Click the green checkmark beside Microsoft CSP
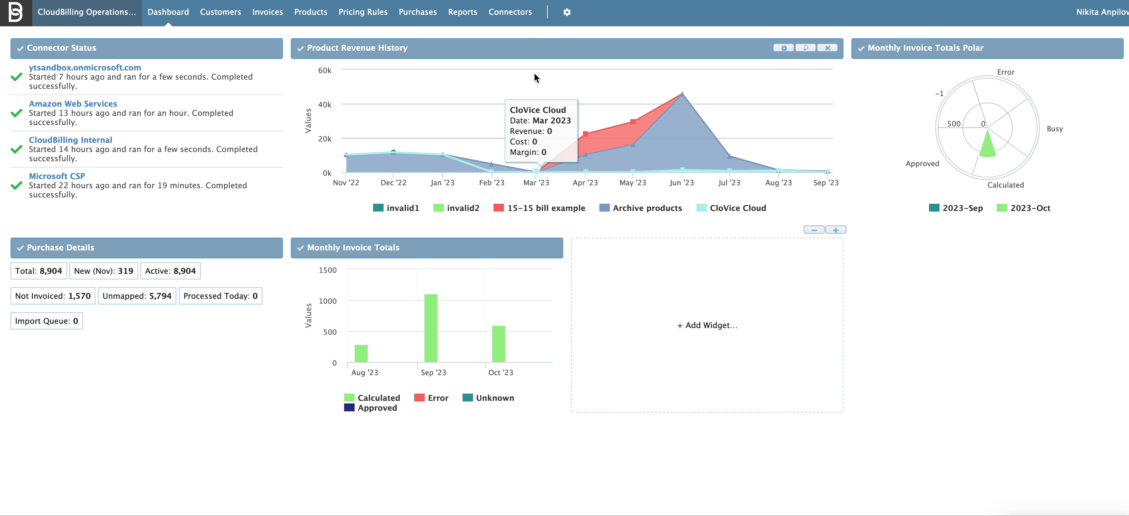 (x=17, y=185)
